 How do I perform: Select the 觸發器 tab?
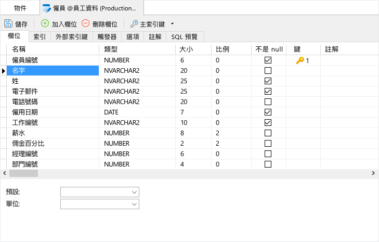click(107, 37)
